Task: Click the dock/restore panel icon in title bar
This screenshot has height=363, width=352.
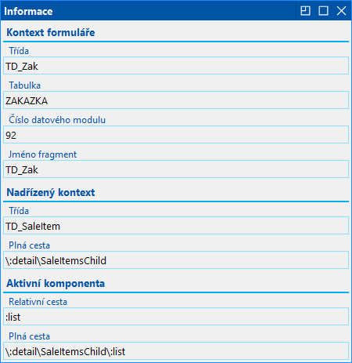Action: 305,11
